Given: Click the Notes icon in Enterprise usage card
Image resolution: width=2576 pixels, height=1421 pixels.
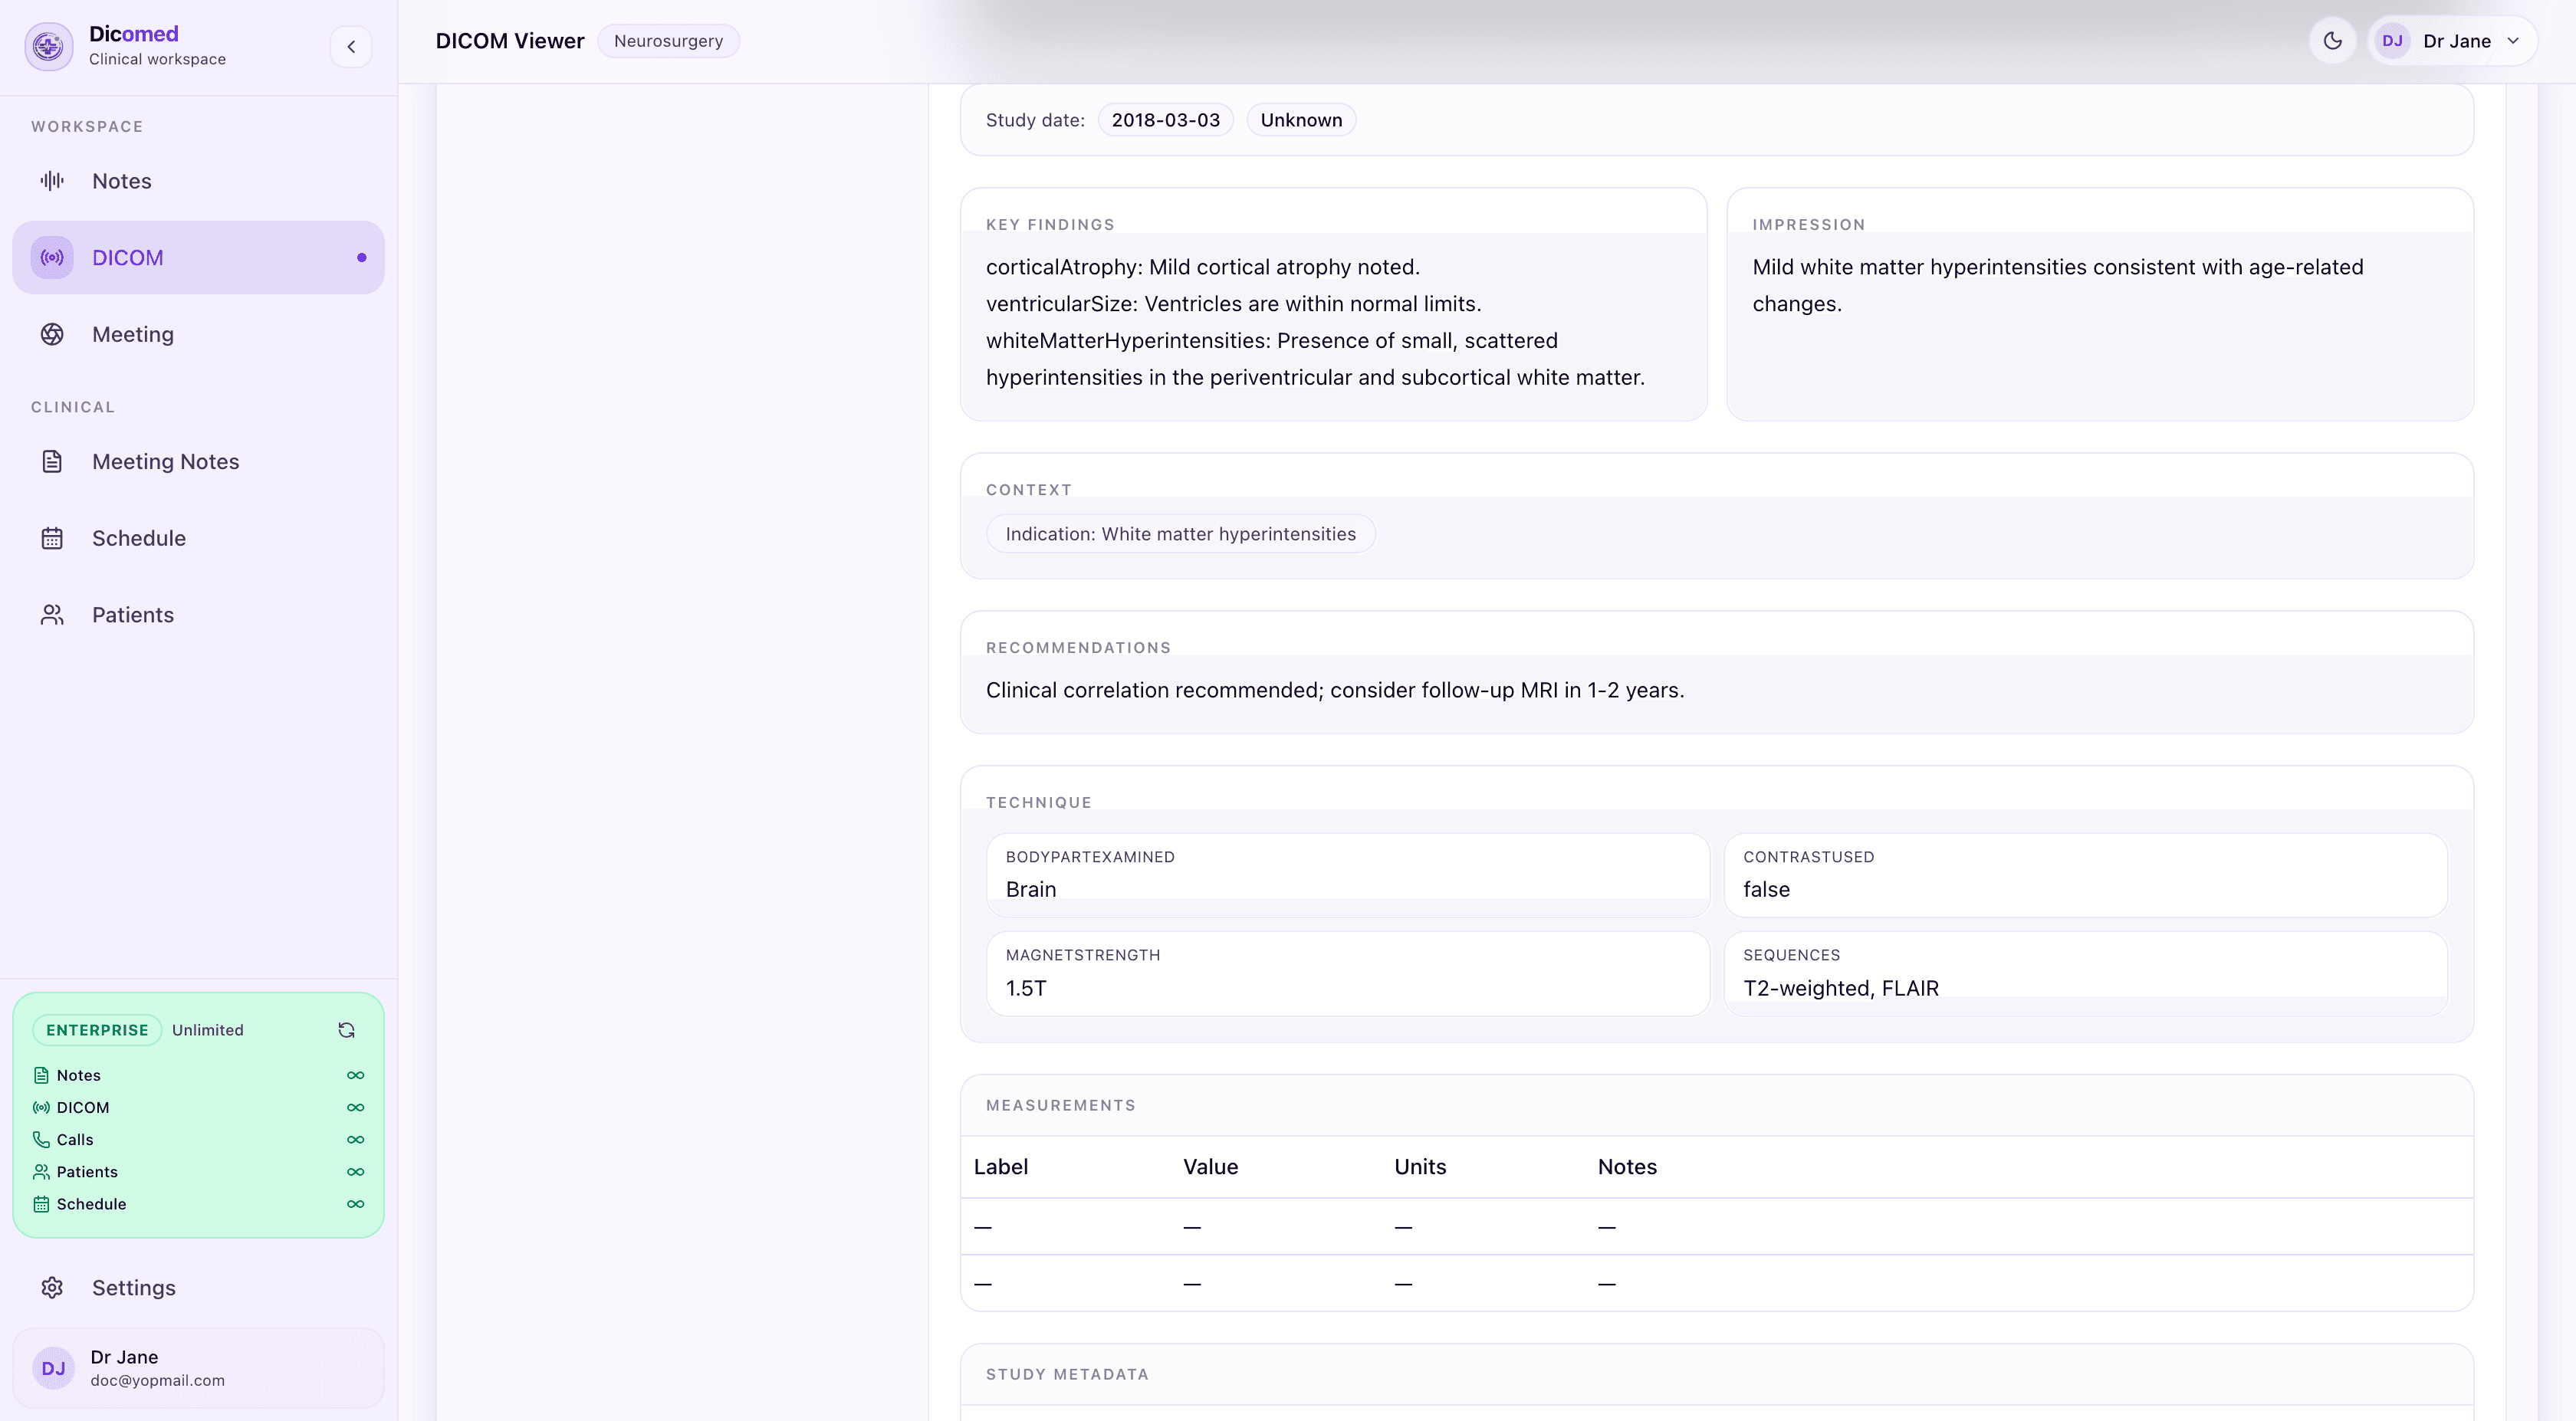Looking at the screenshot, I should click(41, 1075).
